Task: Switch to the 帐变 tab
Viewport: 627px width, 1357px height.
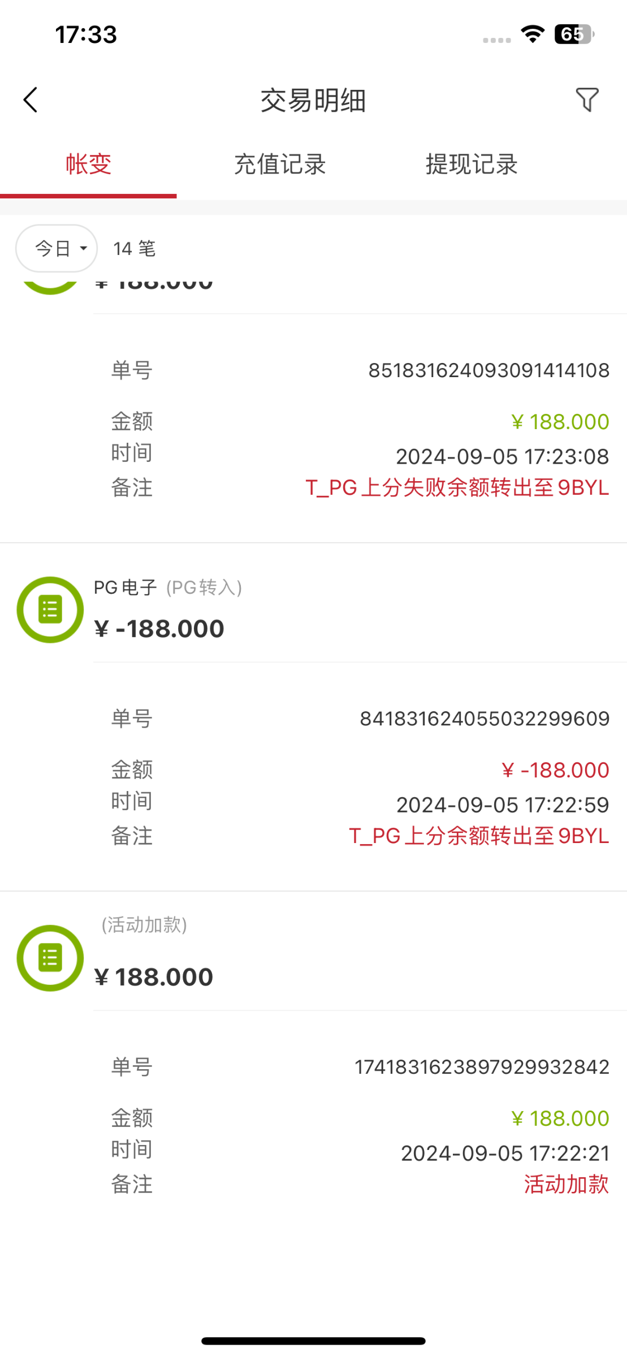Action: coord(88,165)
